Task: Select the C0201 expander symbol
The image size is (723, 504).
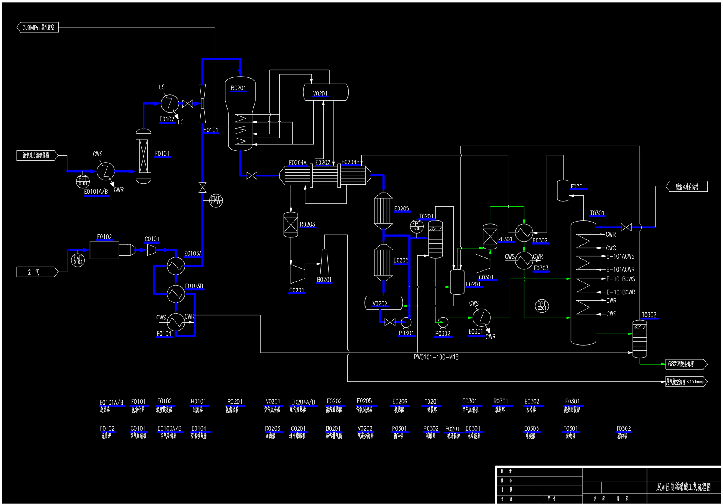Action: point(297,272)
